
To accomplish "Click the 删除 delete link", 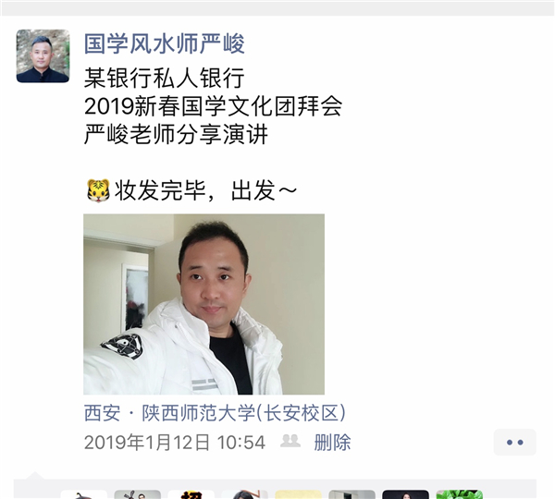I will click(x=332, y=442).
